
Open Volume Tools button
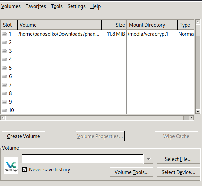click(x=132, y=172)
